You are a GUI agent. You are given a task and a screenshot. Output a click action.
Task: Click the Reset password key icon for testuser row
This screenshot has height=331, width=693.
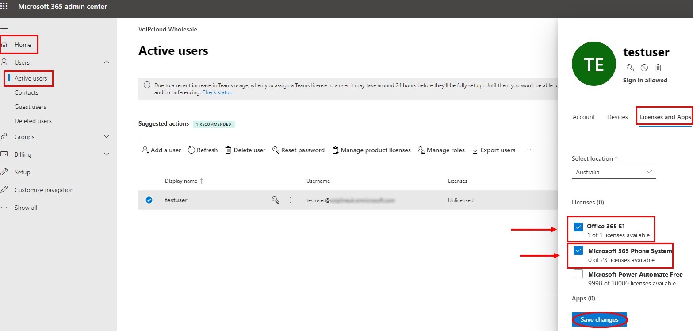click(276, 200)
